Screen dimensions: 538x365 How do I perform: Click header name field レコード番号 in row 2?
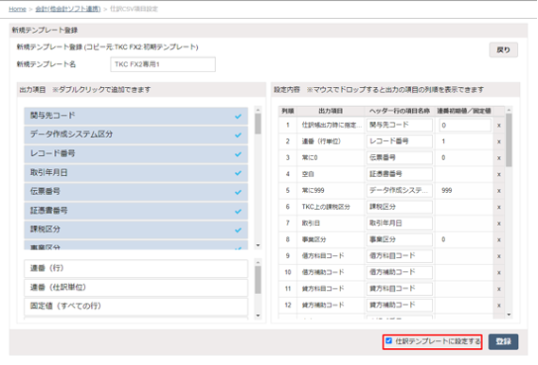click(400, 142)
